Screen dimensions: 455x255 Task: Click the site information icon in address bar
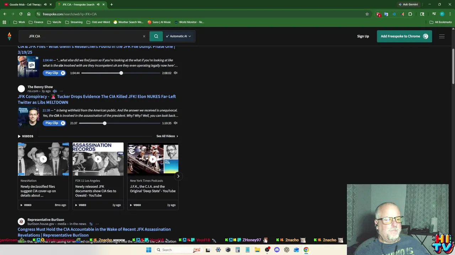(x=38, y=14)
